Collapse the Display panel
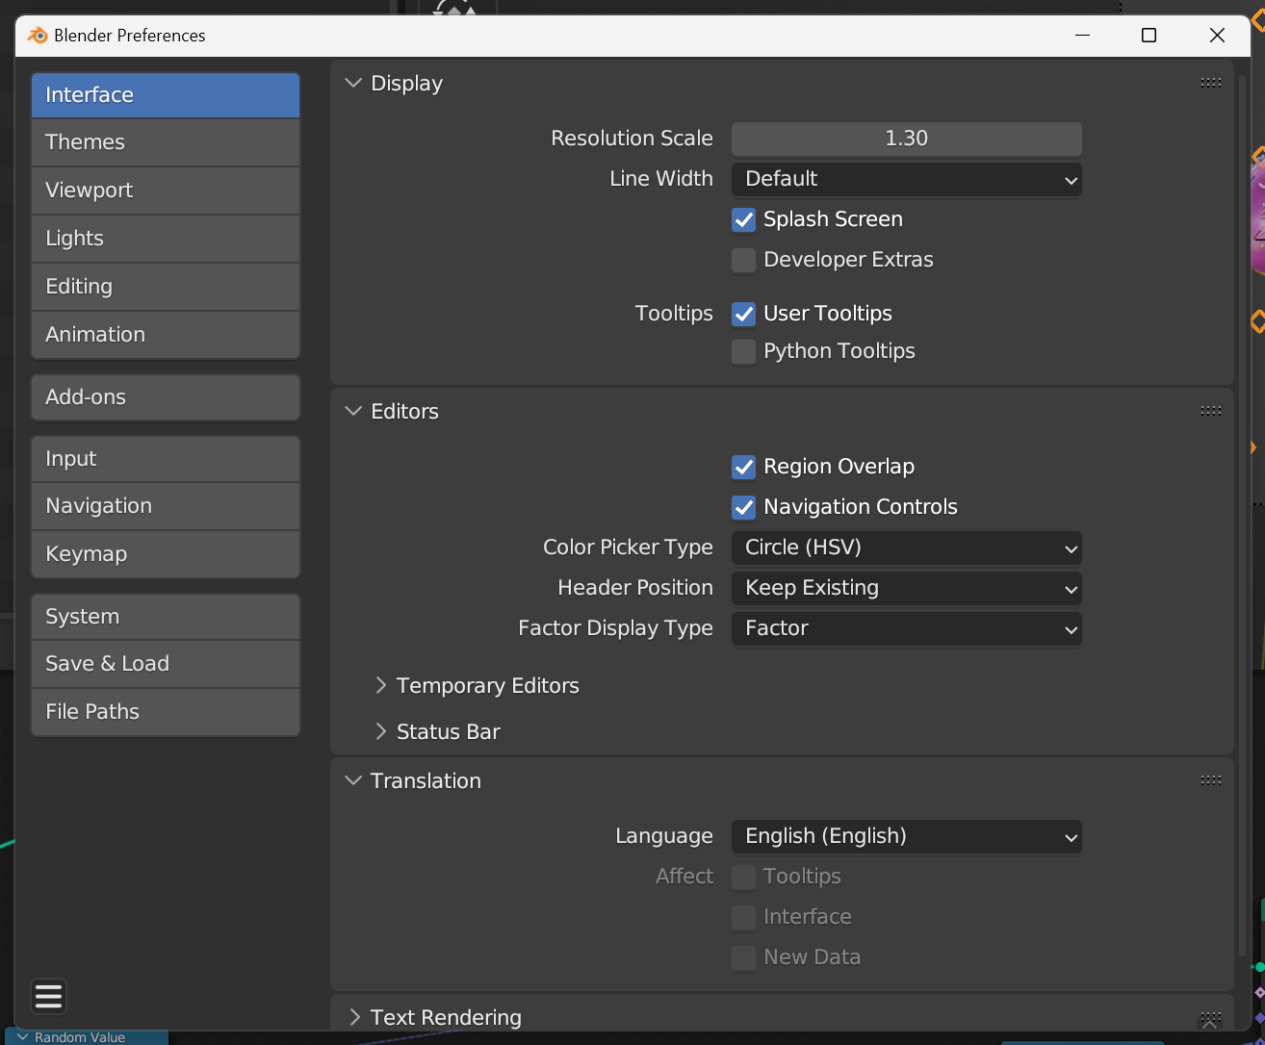Viewport: 1265px width, 1045px height. [353, 83]
